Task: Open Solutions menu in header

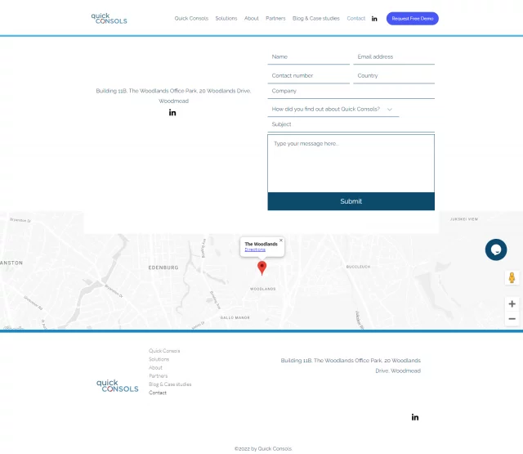Action: (226, 18)
